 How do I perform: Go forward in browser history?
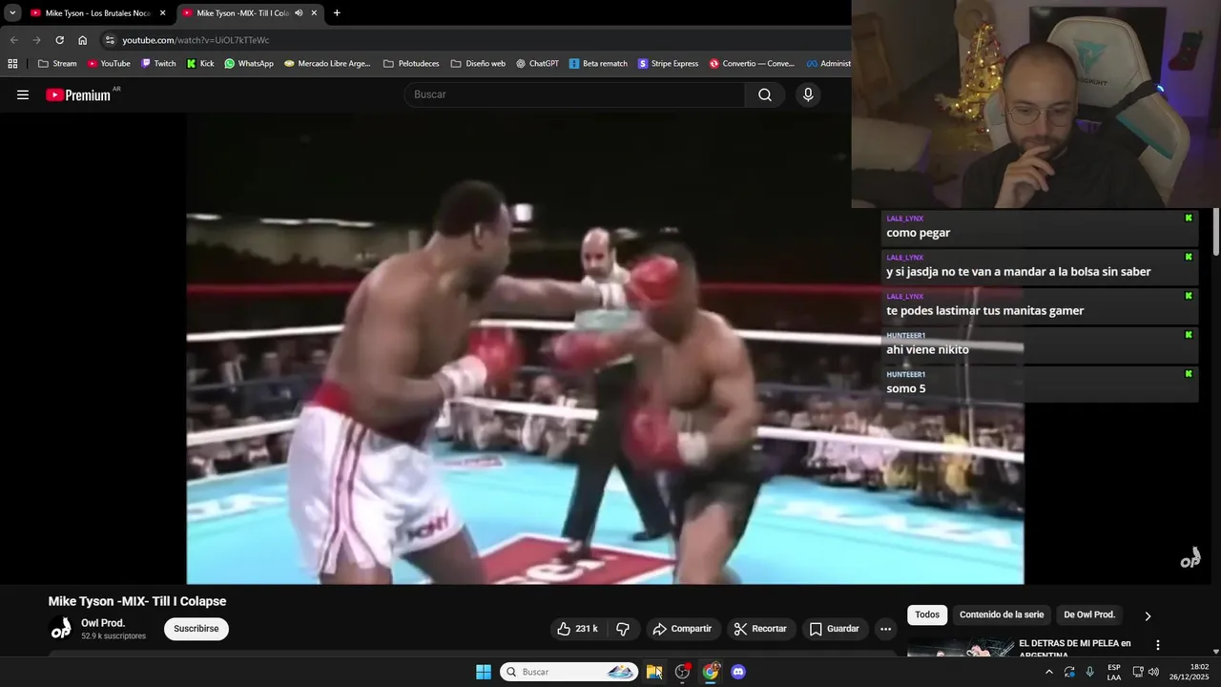coord(36,40)
